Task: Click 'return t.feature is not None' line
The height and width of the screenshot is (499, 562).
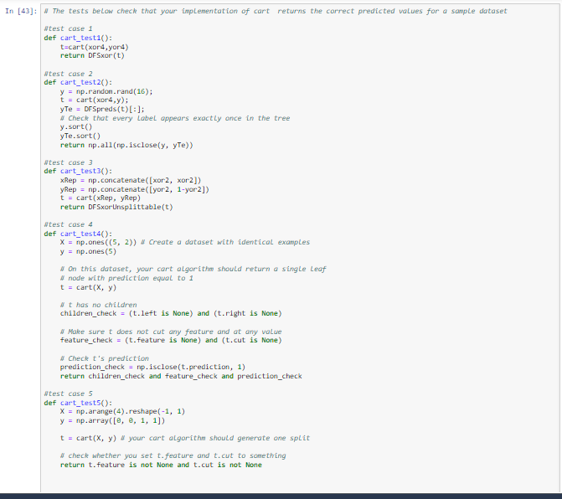Action: coord(161,465)
